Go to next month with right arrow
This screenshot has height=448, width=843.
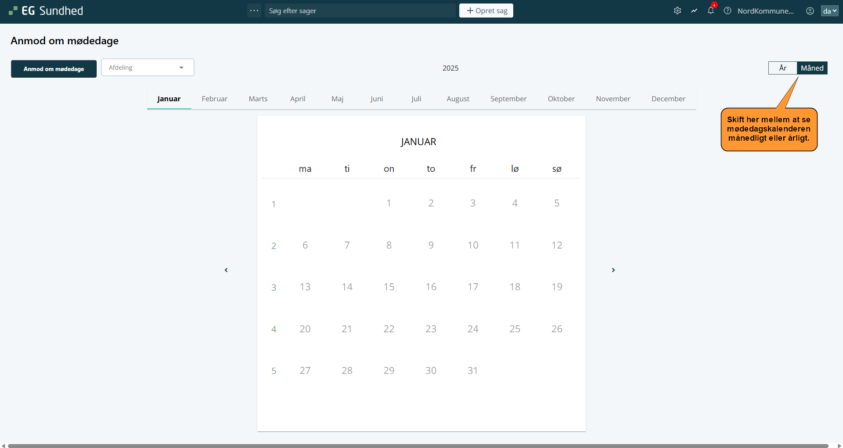tap(613, 270)
